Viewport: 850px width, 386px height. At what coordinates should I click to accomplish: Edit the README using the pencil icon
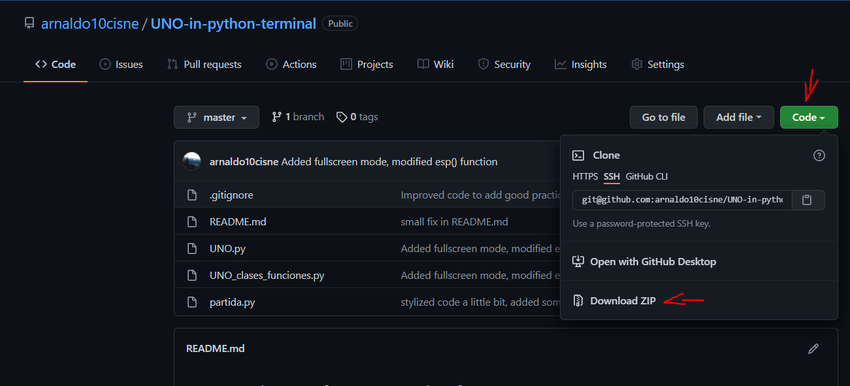(813, 349)
